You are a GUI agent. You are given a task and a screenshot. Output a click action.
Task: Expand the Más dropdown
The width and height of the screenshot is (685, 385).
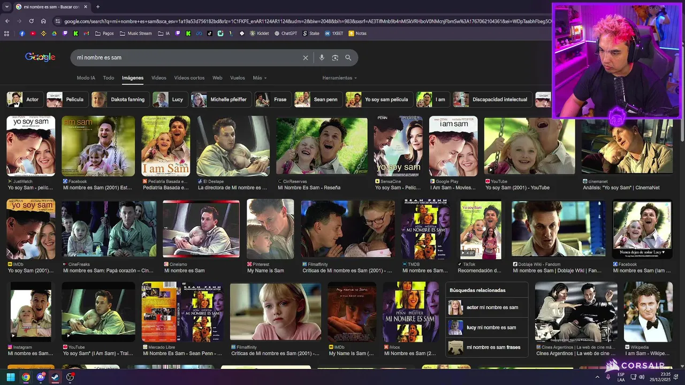[x=260, y=78]
